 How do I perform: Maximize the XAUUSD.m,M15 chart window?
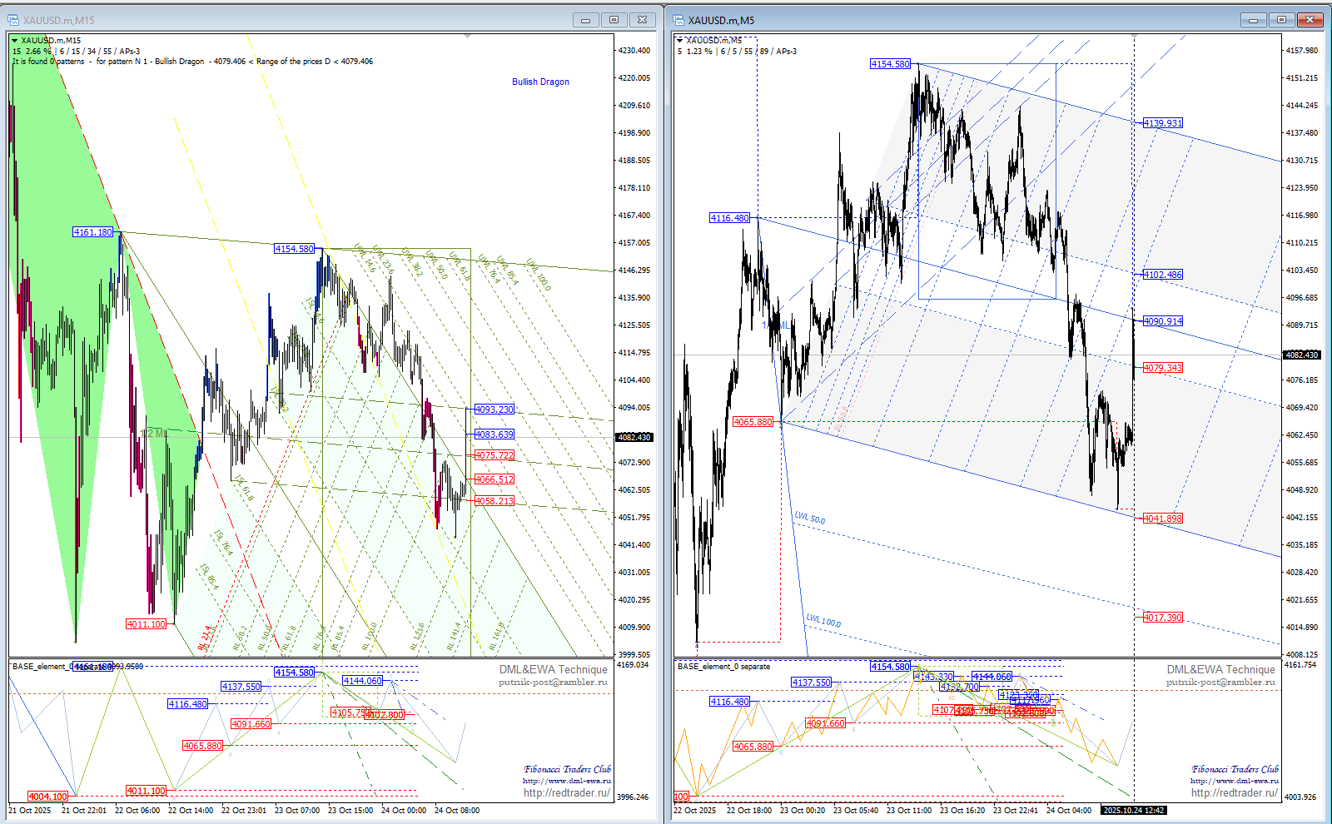[614, 20]
